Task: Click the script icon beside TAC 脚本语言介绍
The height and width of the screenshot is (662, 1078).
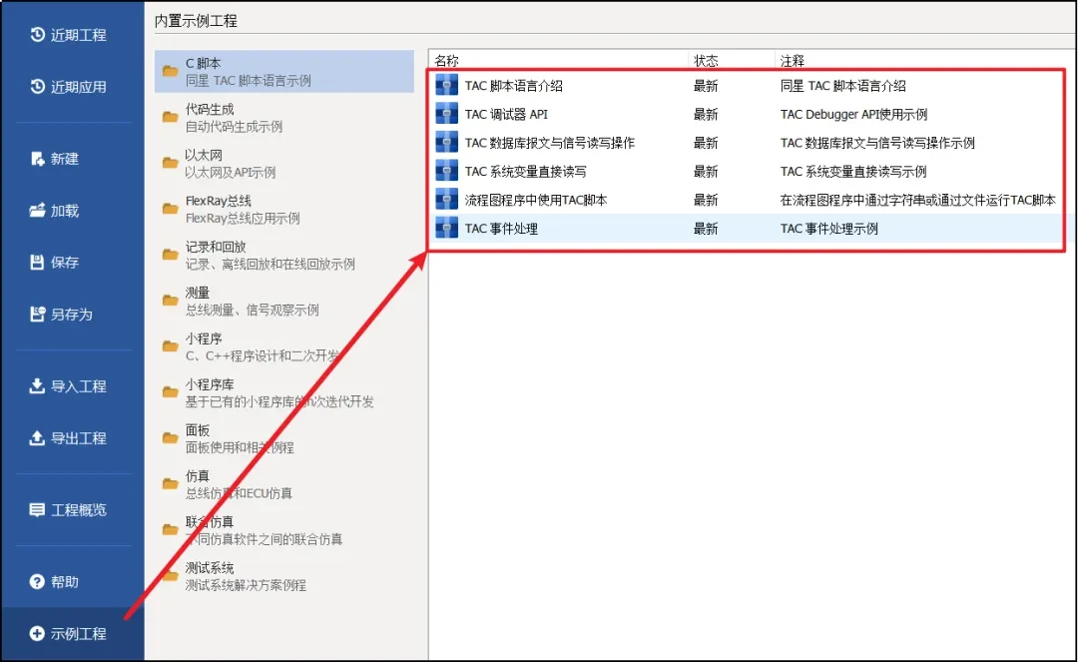Action: click(445, 85)
